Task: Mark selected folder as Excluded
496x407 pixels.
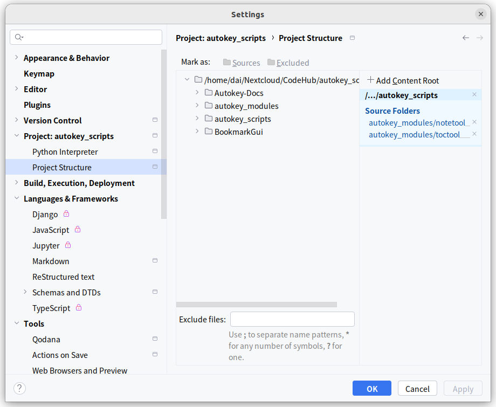Action: click(288, 63)
